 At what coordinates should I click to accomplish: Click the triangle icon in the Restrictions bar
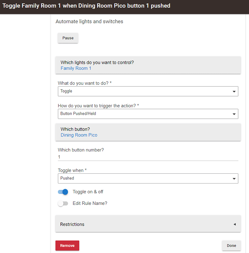pyautogui.click(x=234, y=224)
